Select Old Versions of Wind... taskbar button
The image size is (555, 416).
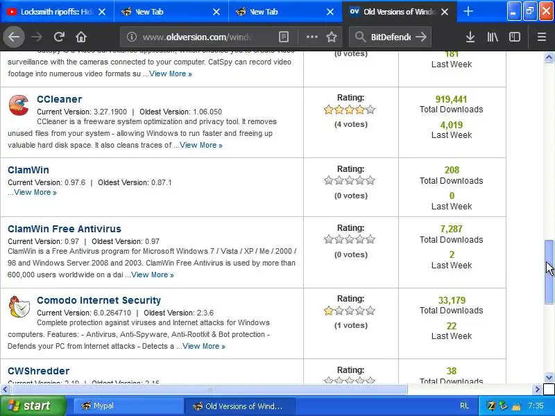click(x=240, y=406)
